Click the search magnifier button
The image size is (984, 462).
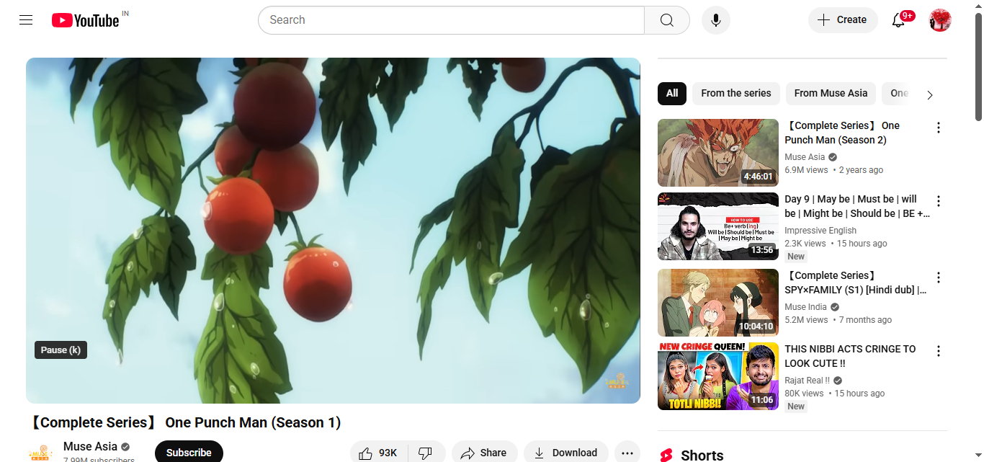(667, 20)
